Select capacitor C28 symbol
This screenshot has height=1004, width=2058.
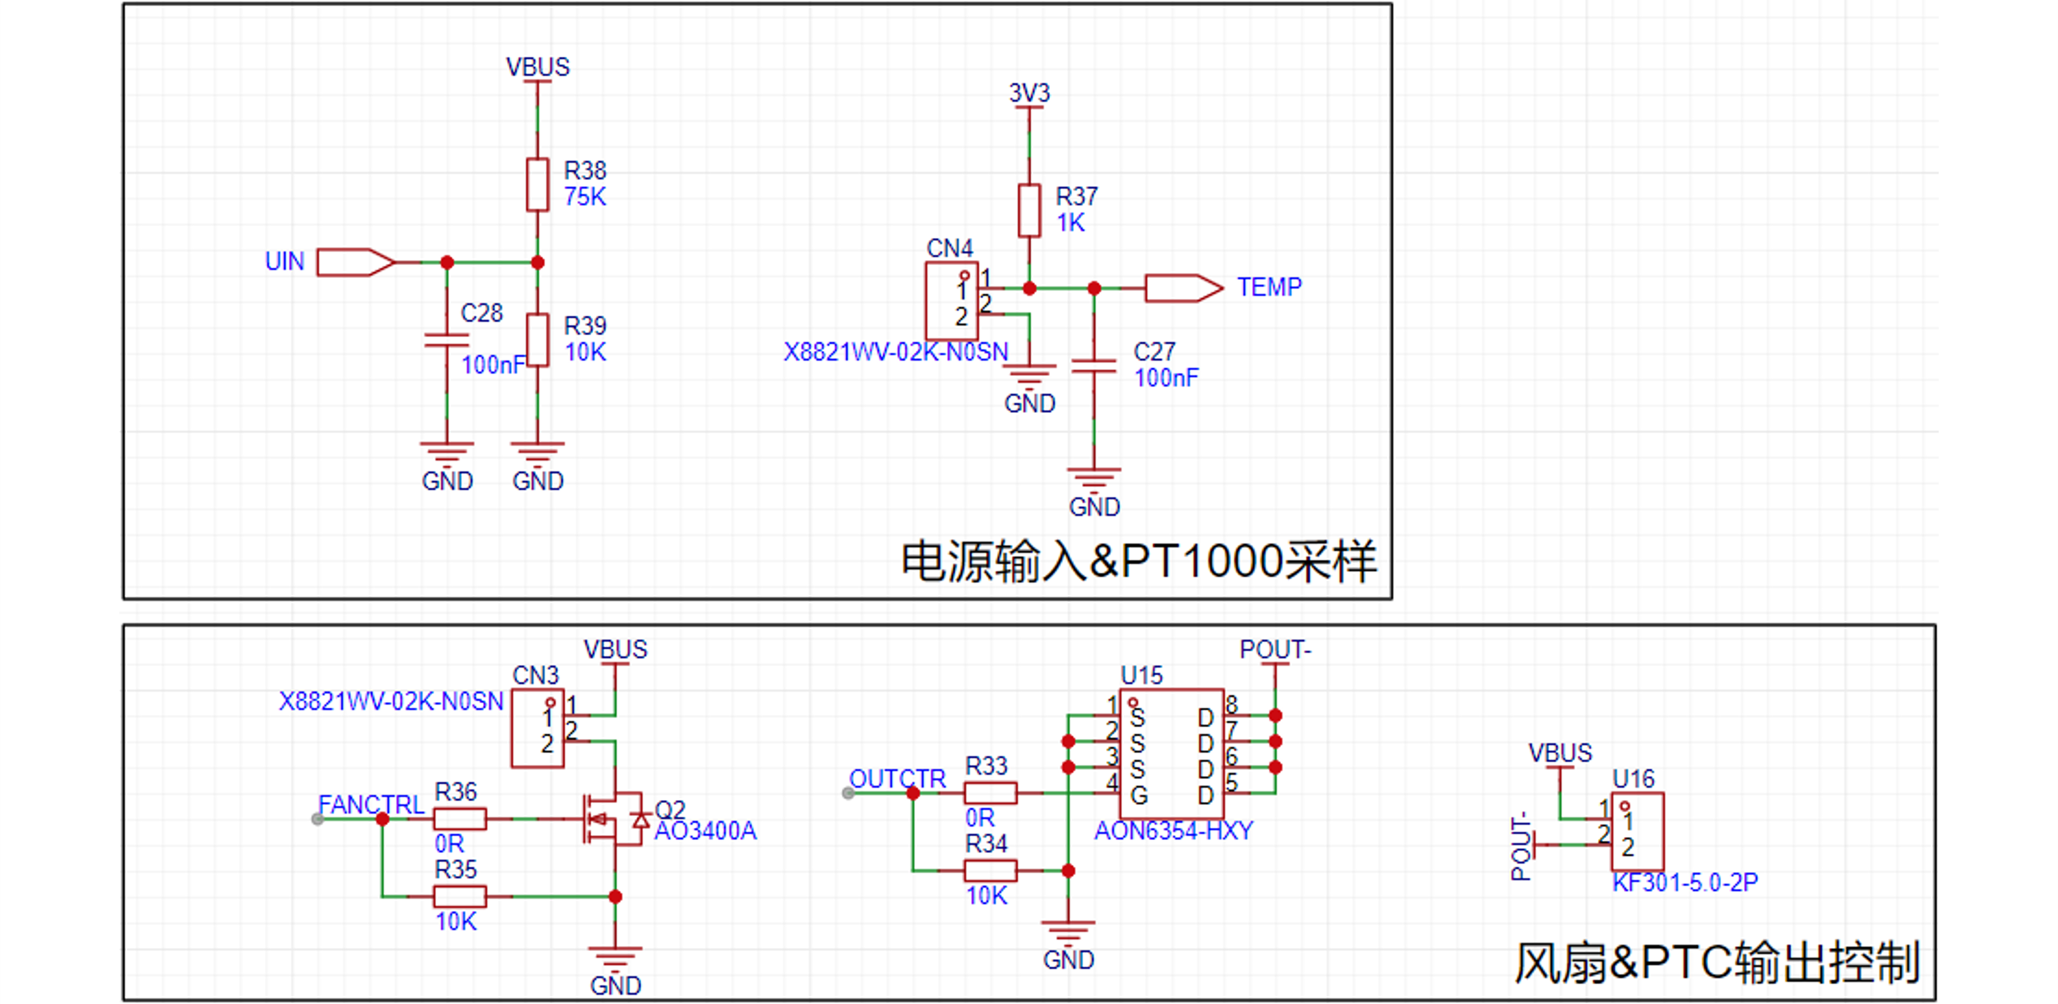[x=447, y=340]
